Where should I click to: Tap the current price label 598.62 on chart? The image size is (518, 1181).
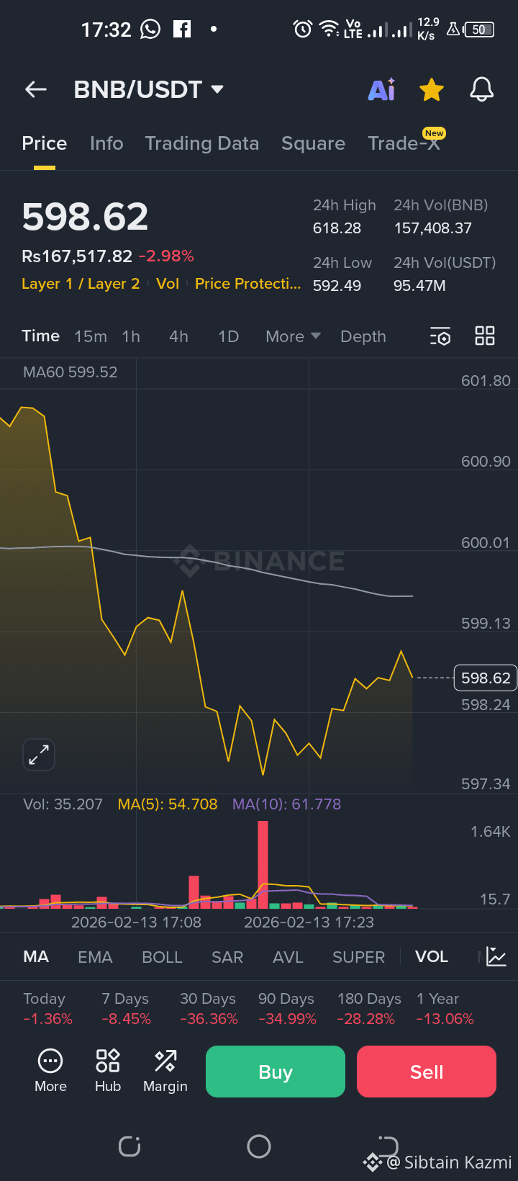pyautogui.click(x=486, y=678)
